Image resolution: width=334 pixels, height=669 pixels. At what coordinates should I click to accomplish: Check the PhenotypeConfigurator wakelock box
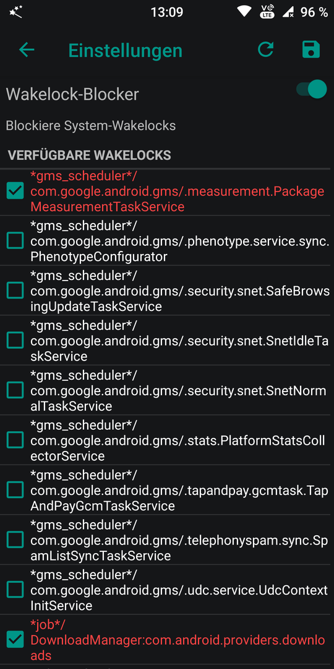pyautogui.click(x=15, y=241)
